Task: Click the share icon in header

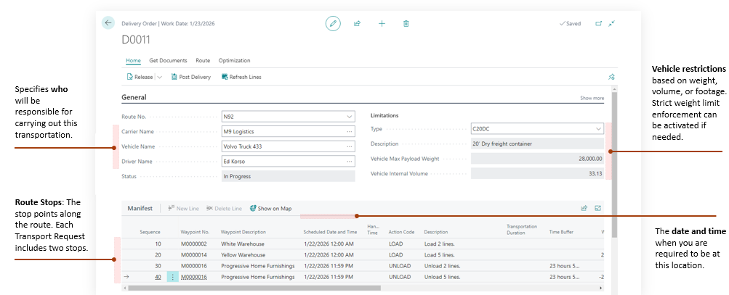Action: (x=358, y=23)
